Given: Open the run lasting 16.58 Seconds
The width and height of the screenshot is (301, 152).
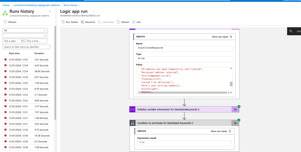Looking at the screenshot, I should 26,136.
